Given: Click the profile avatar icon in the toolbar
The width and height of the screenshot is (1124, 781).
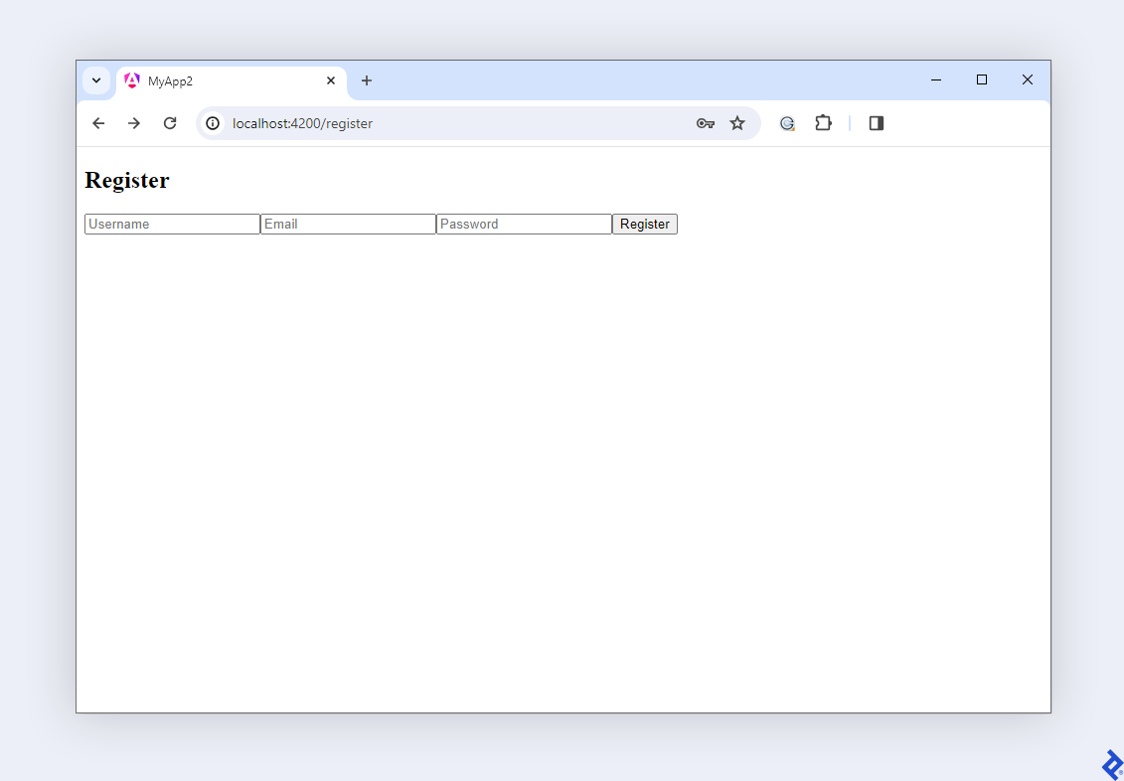Looking at the screenshot, I should point(787,123).
